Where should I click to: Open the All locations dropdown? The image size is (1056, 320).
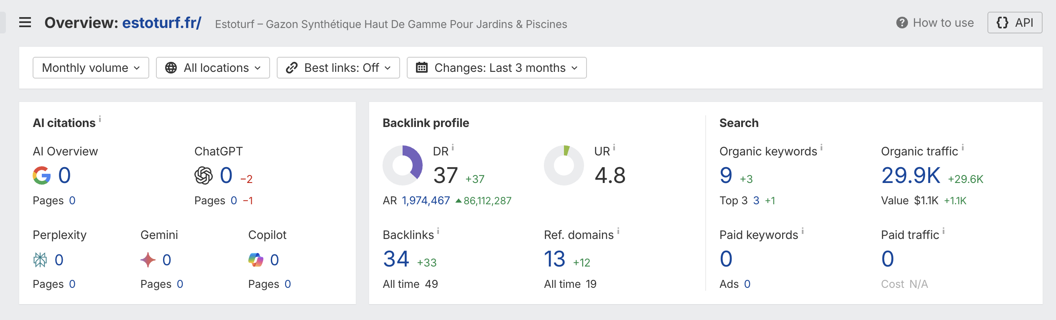[213, 68]
